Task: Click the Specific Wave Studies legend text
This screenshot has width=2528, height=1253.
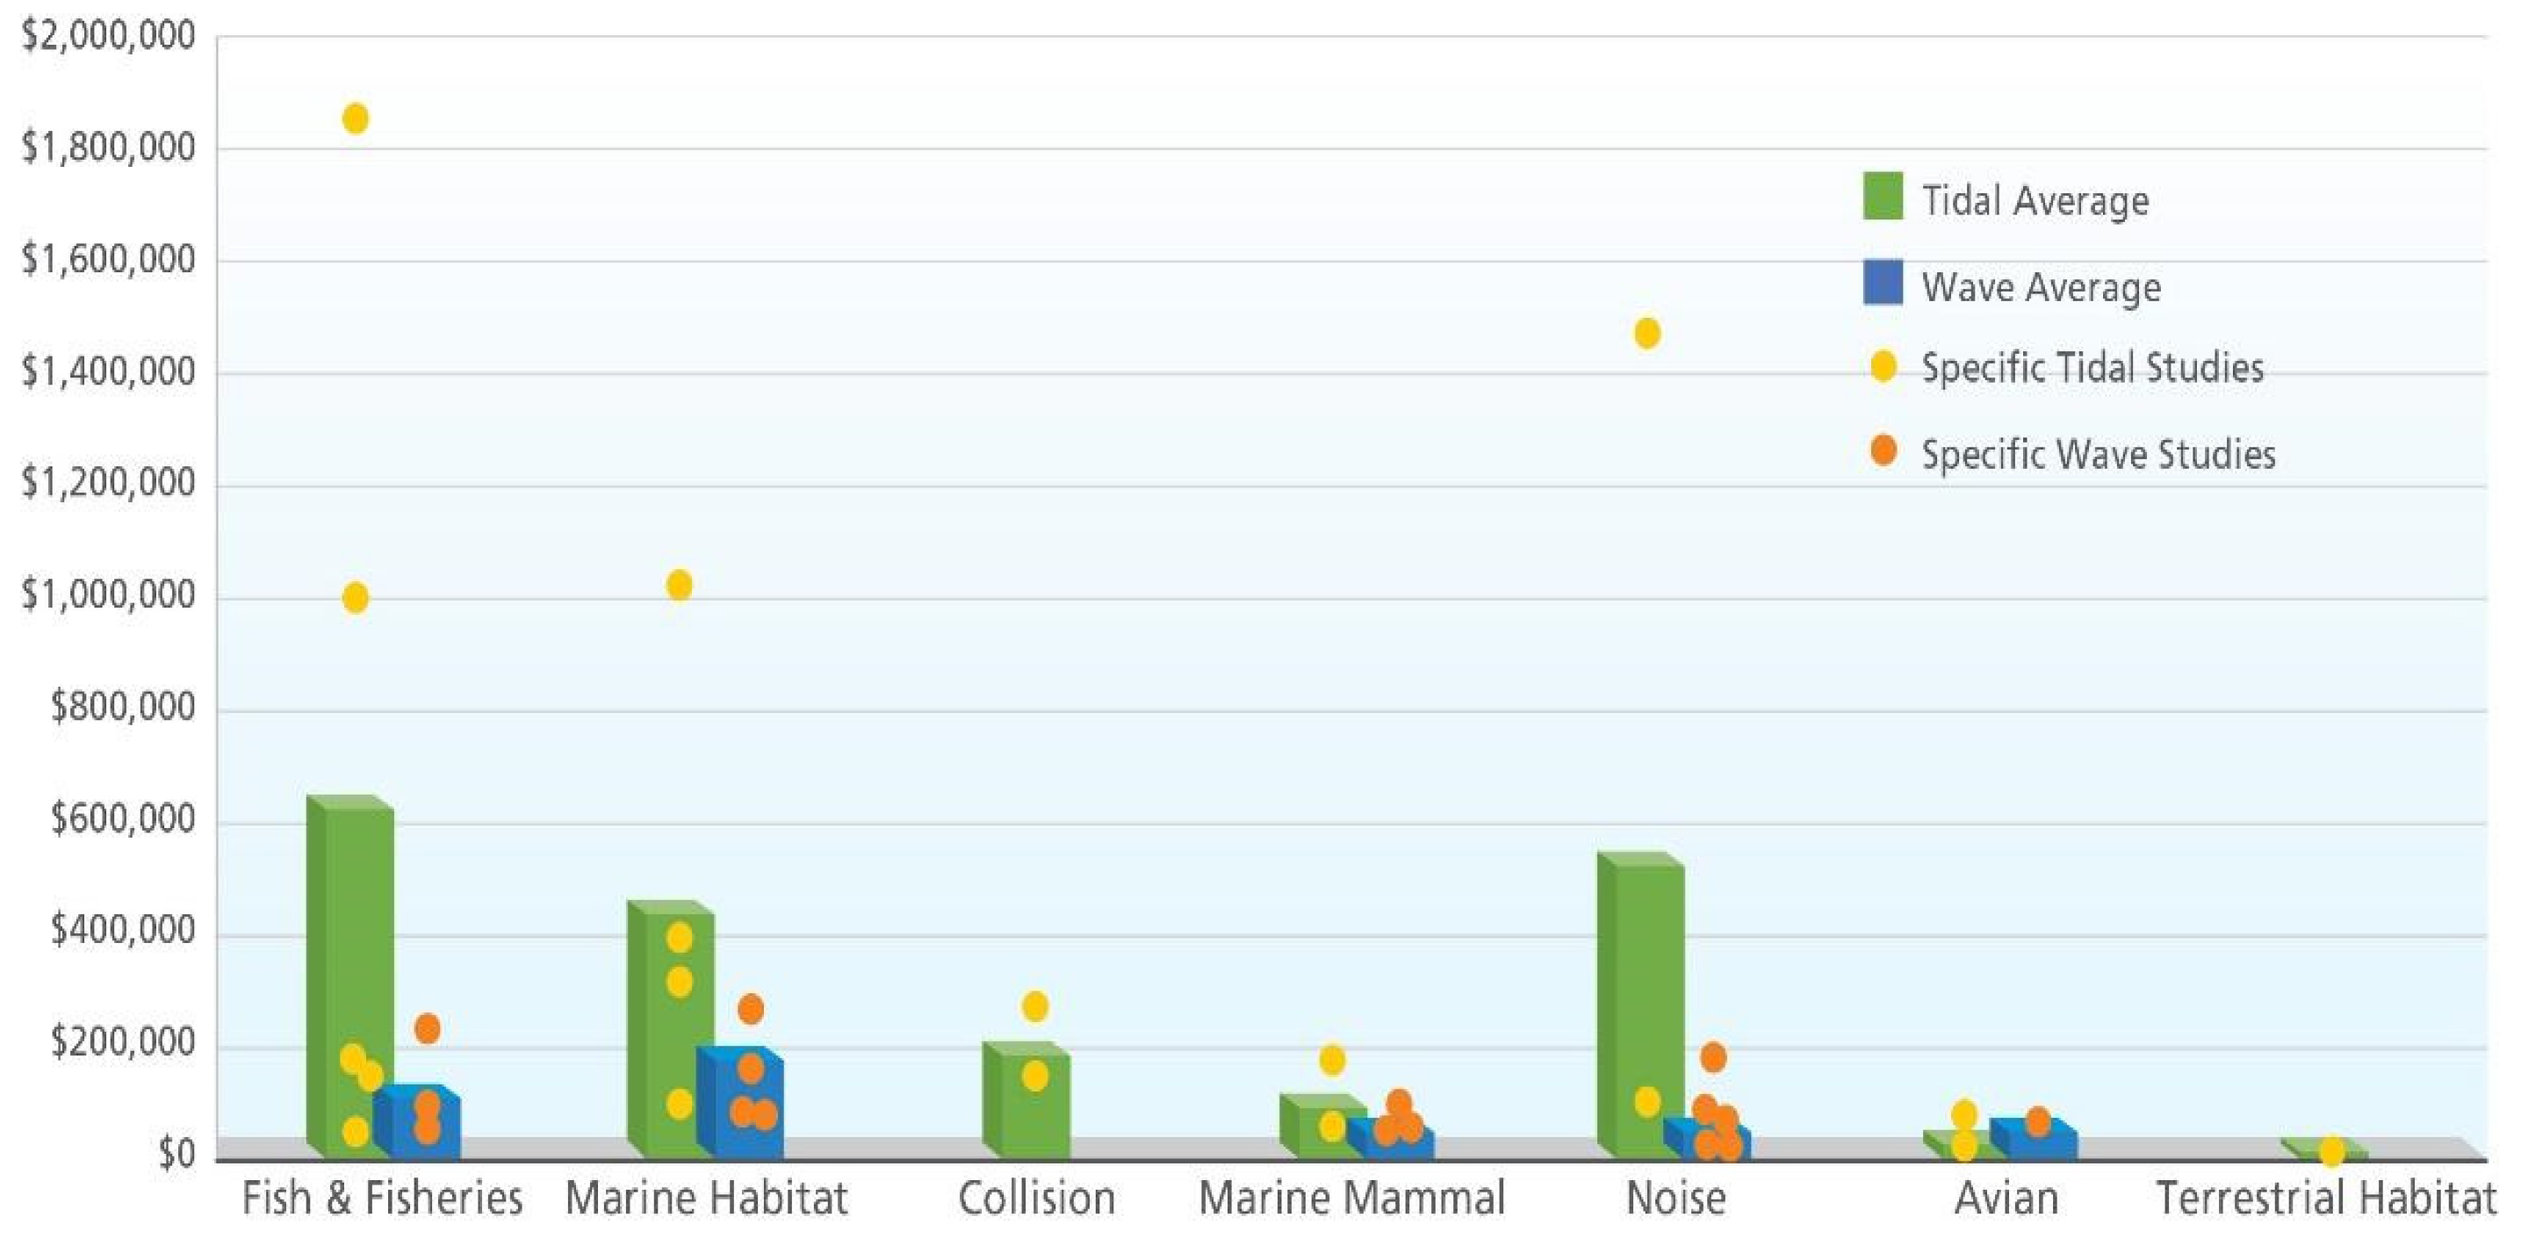Action: click(2098, 454)
